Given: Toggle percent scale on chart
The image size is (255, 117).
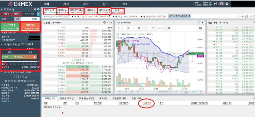Looking at the screenshot, I should [x=176, y=92].
